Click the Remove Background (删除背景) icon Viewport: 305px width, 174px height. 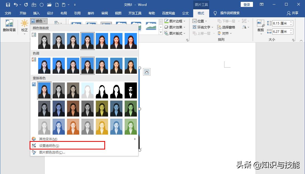pyautogui.click(x=9, y=24)
